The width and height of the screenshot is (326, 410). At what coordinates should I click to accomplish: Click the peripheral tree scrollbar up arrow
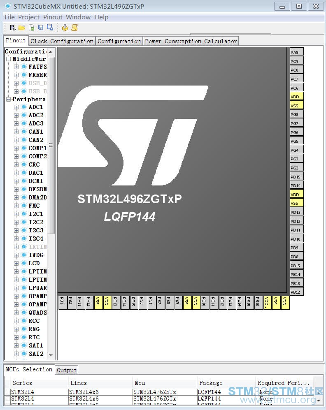pyautogui.click(x=51, y=52)
